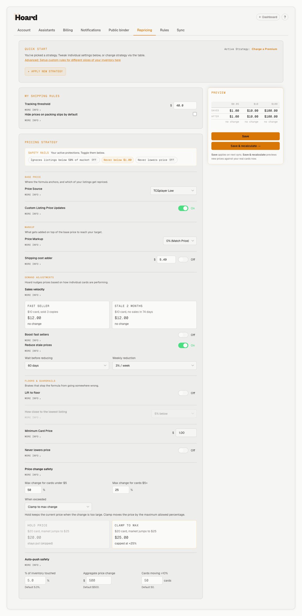
Task: Click Apply New Strategy button
Action: point(45,71)
